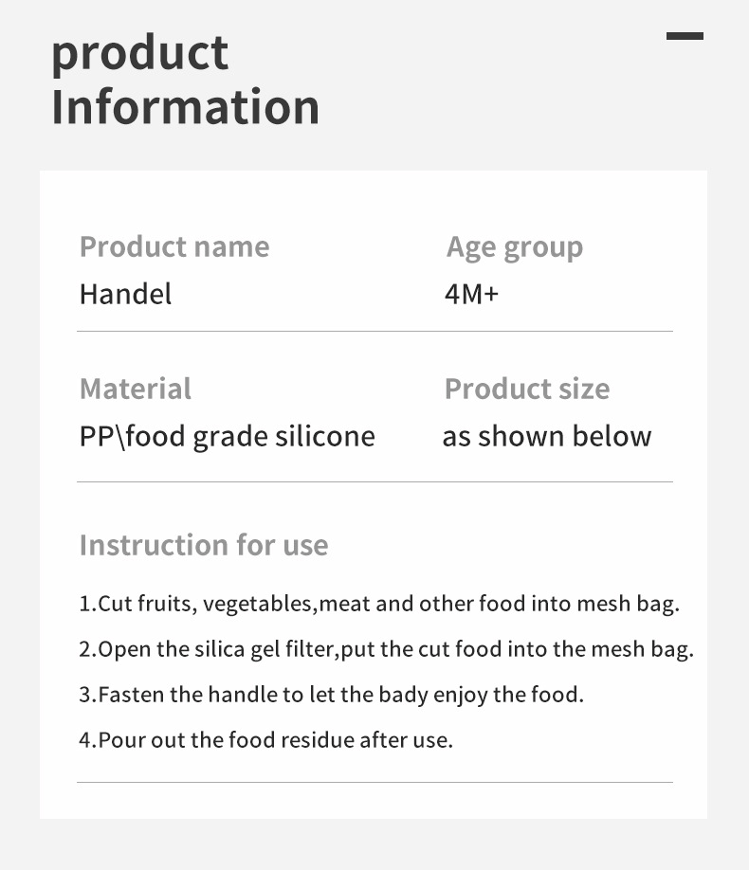Click the divider line below the Material row
749x870 pixels.
[374, 481]
